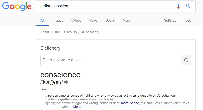Click the 'conscience' headword
Image resolution: width=203 pixels, height=110 pixels.
tap(60, 75)
